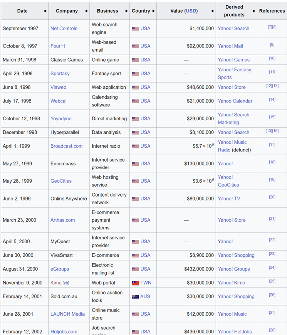
Task: Open Yahoo! Search Marketing link
Action: coord(233,119)
